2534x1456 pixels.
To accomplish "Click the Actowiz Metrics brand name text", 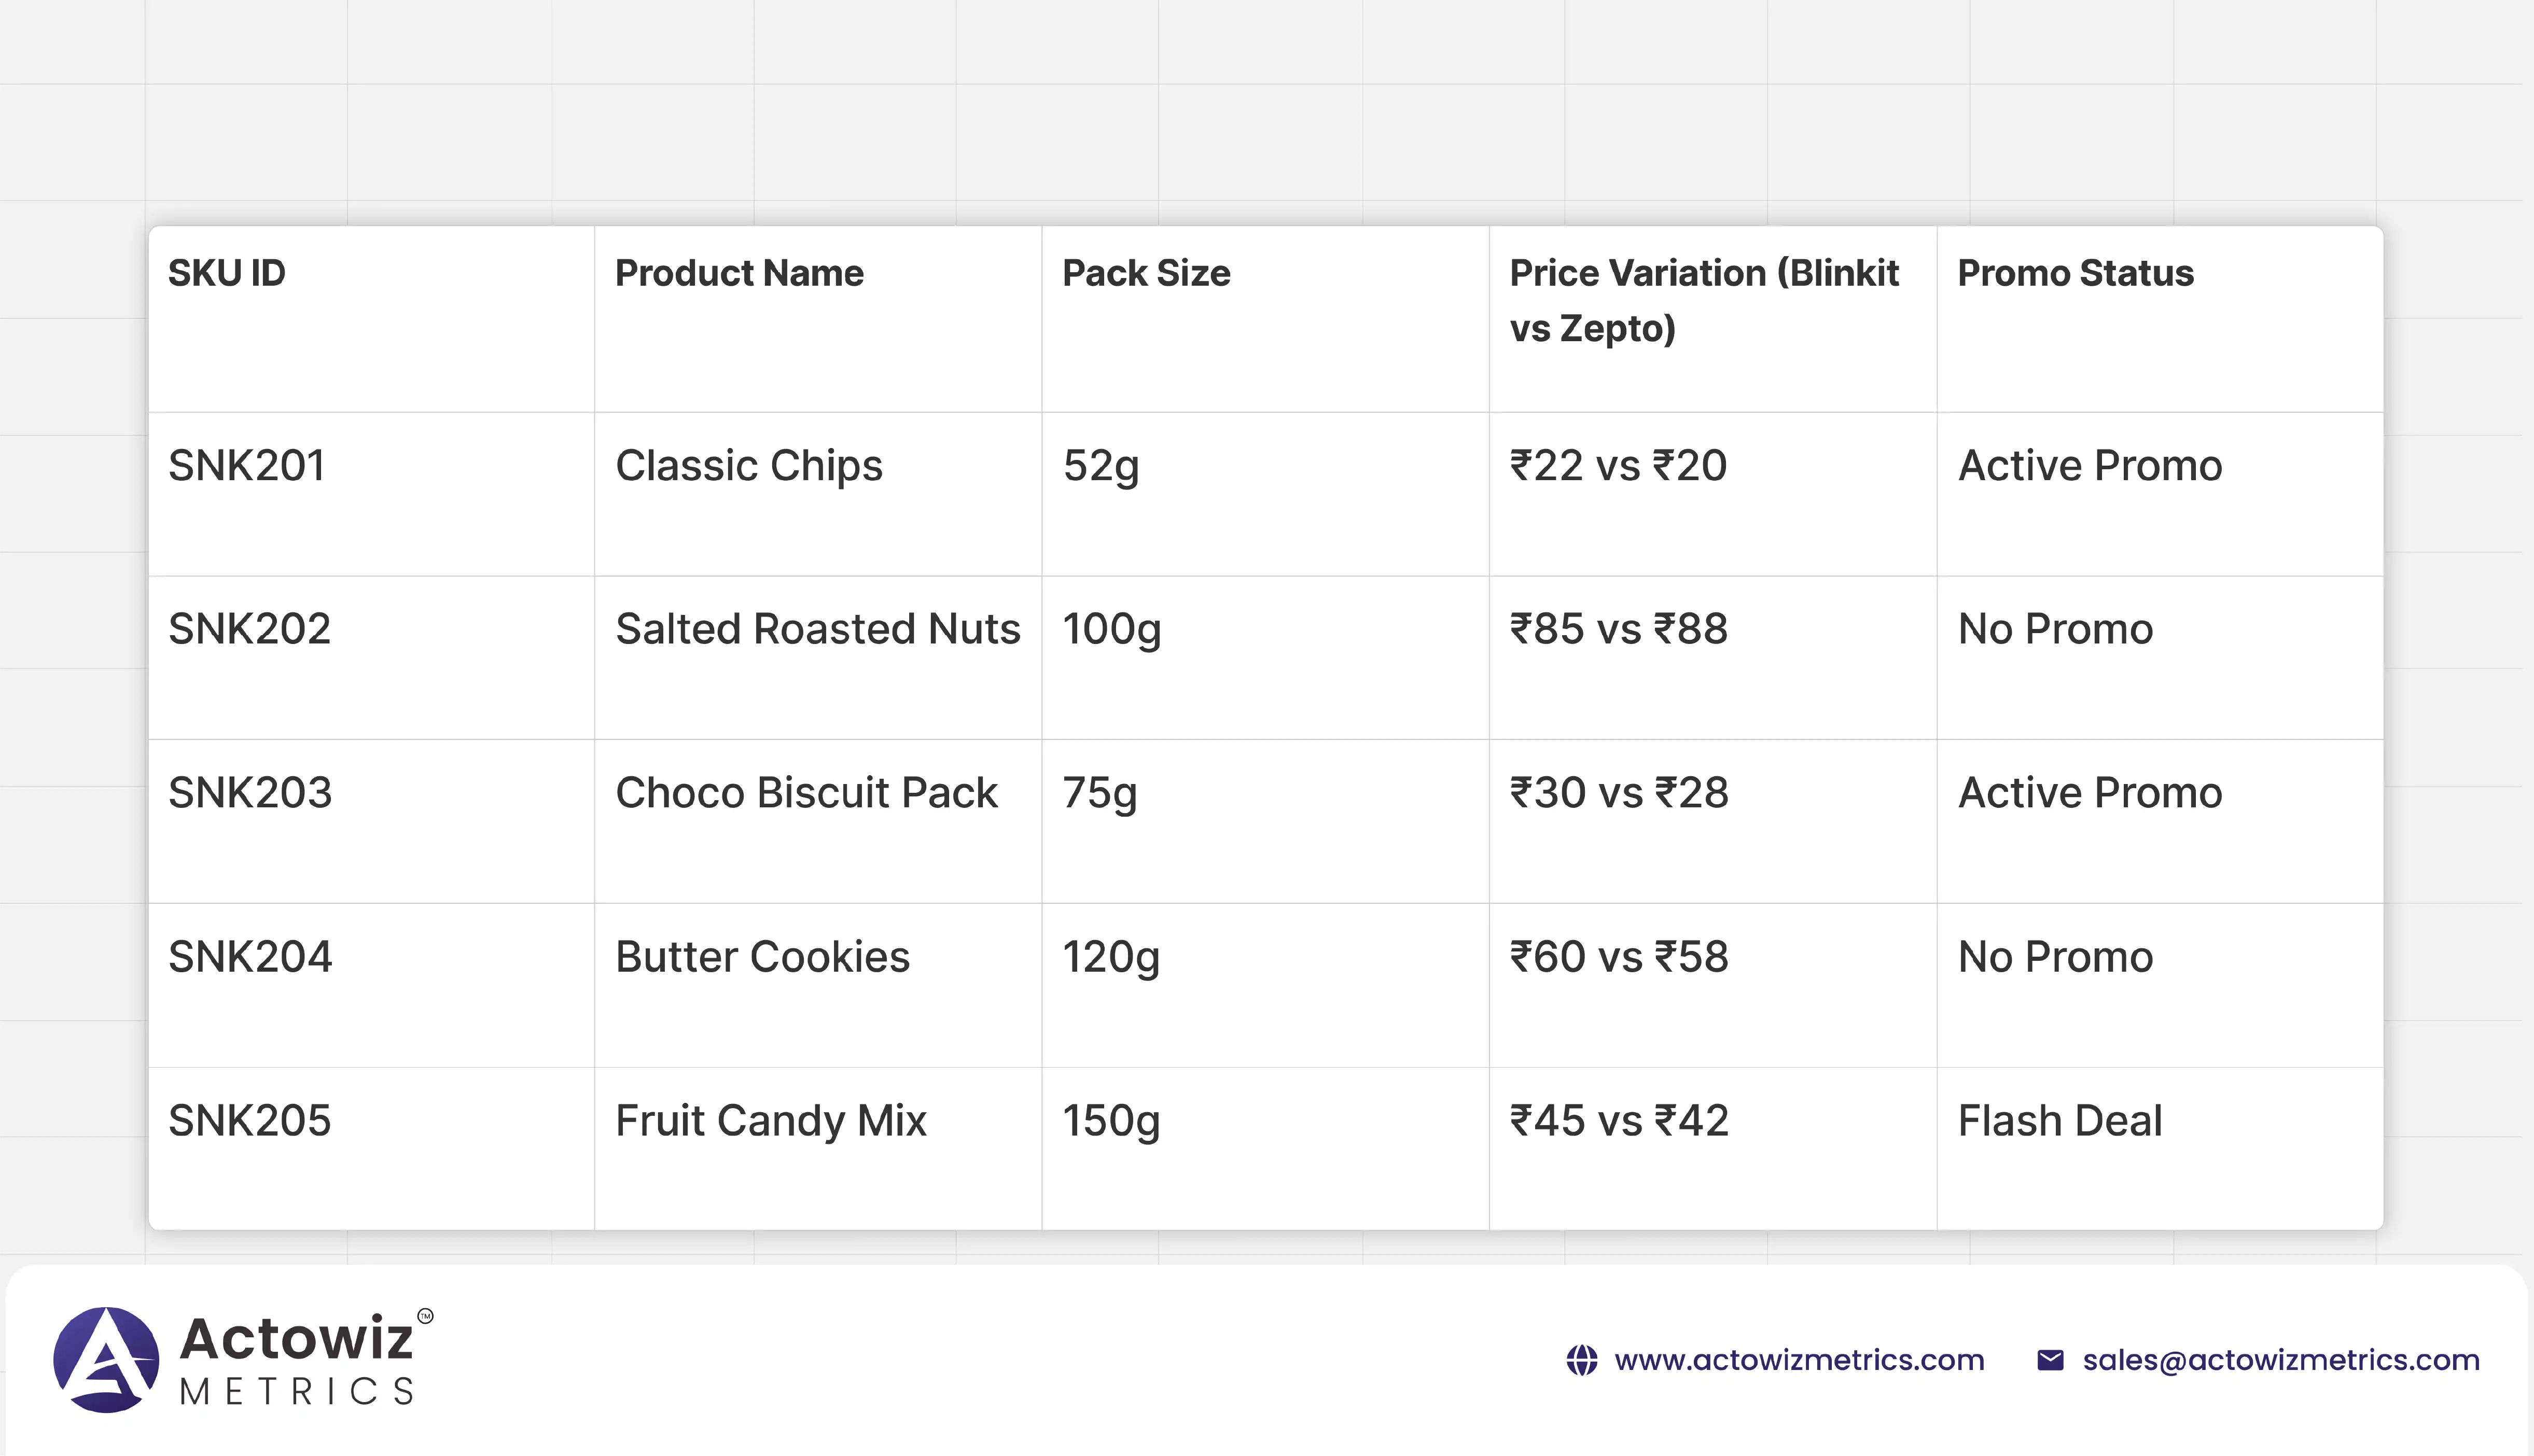I will 298,1360.
